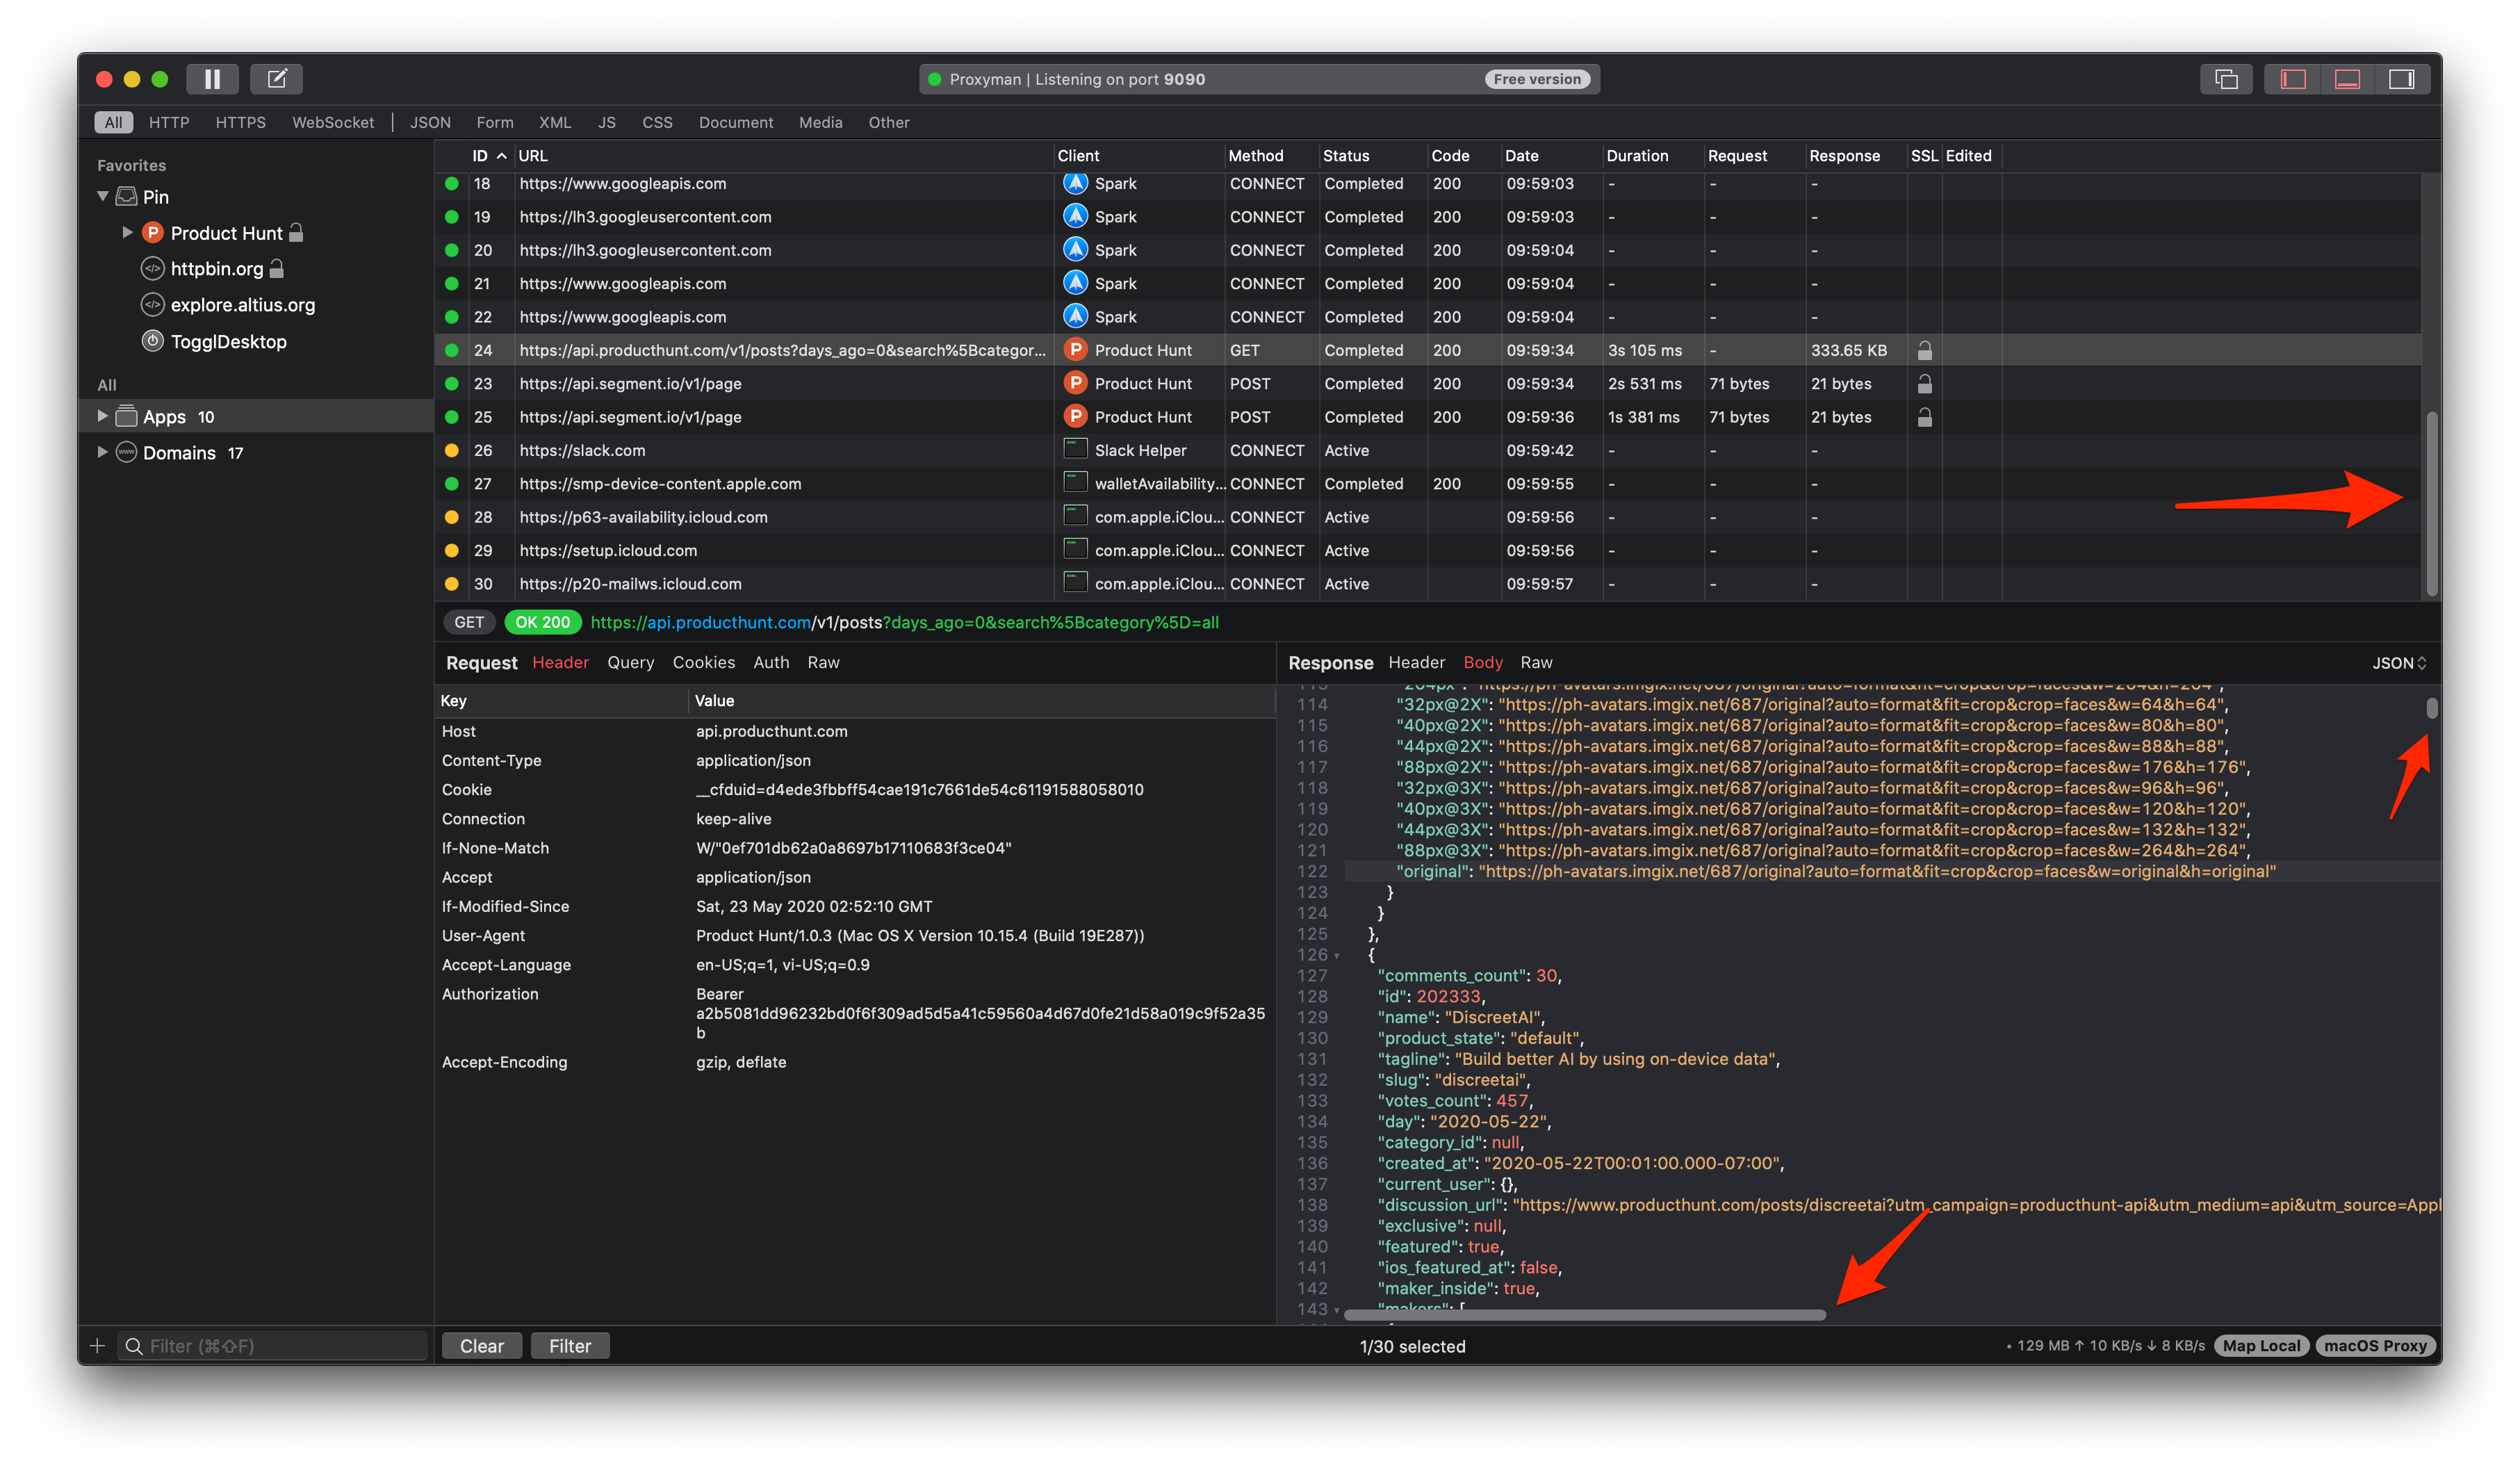Toggle the right panel layout icon
Viewport: 2520px width, 1468px height.
pyautogui.click(x=2401, y=79)
